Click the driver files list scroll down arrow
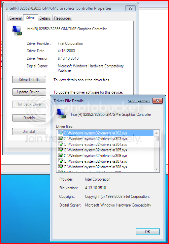The width and height of the screenshot is (169, 244). tap(156, 169)
